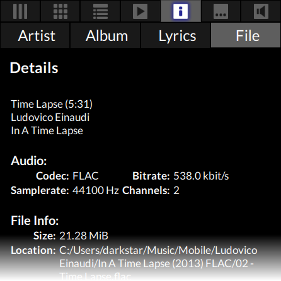This screenshot has height=281, width=281.
Task: Click the bitrate value '538.0 kbit/s'
Action: coord(201,176)
